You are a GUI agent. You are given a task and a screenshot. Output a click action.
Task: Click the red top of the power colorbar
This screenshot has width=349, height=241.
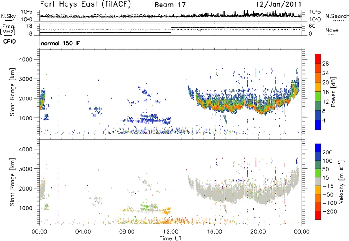coord(318,58)
